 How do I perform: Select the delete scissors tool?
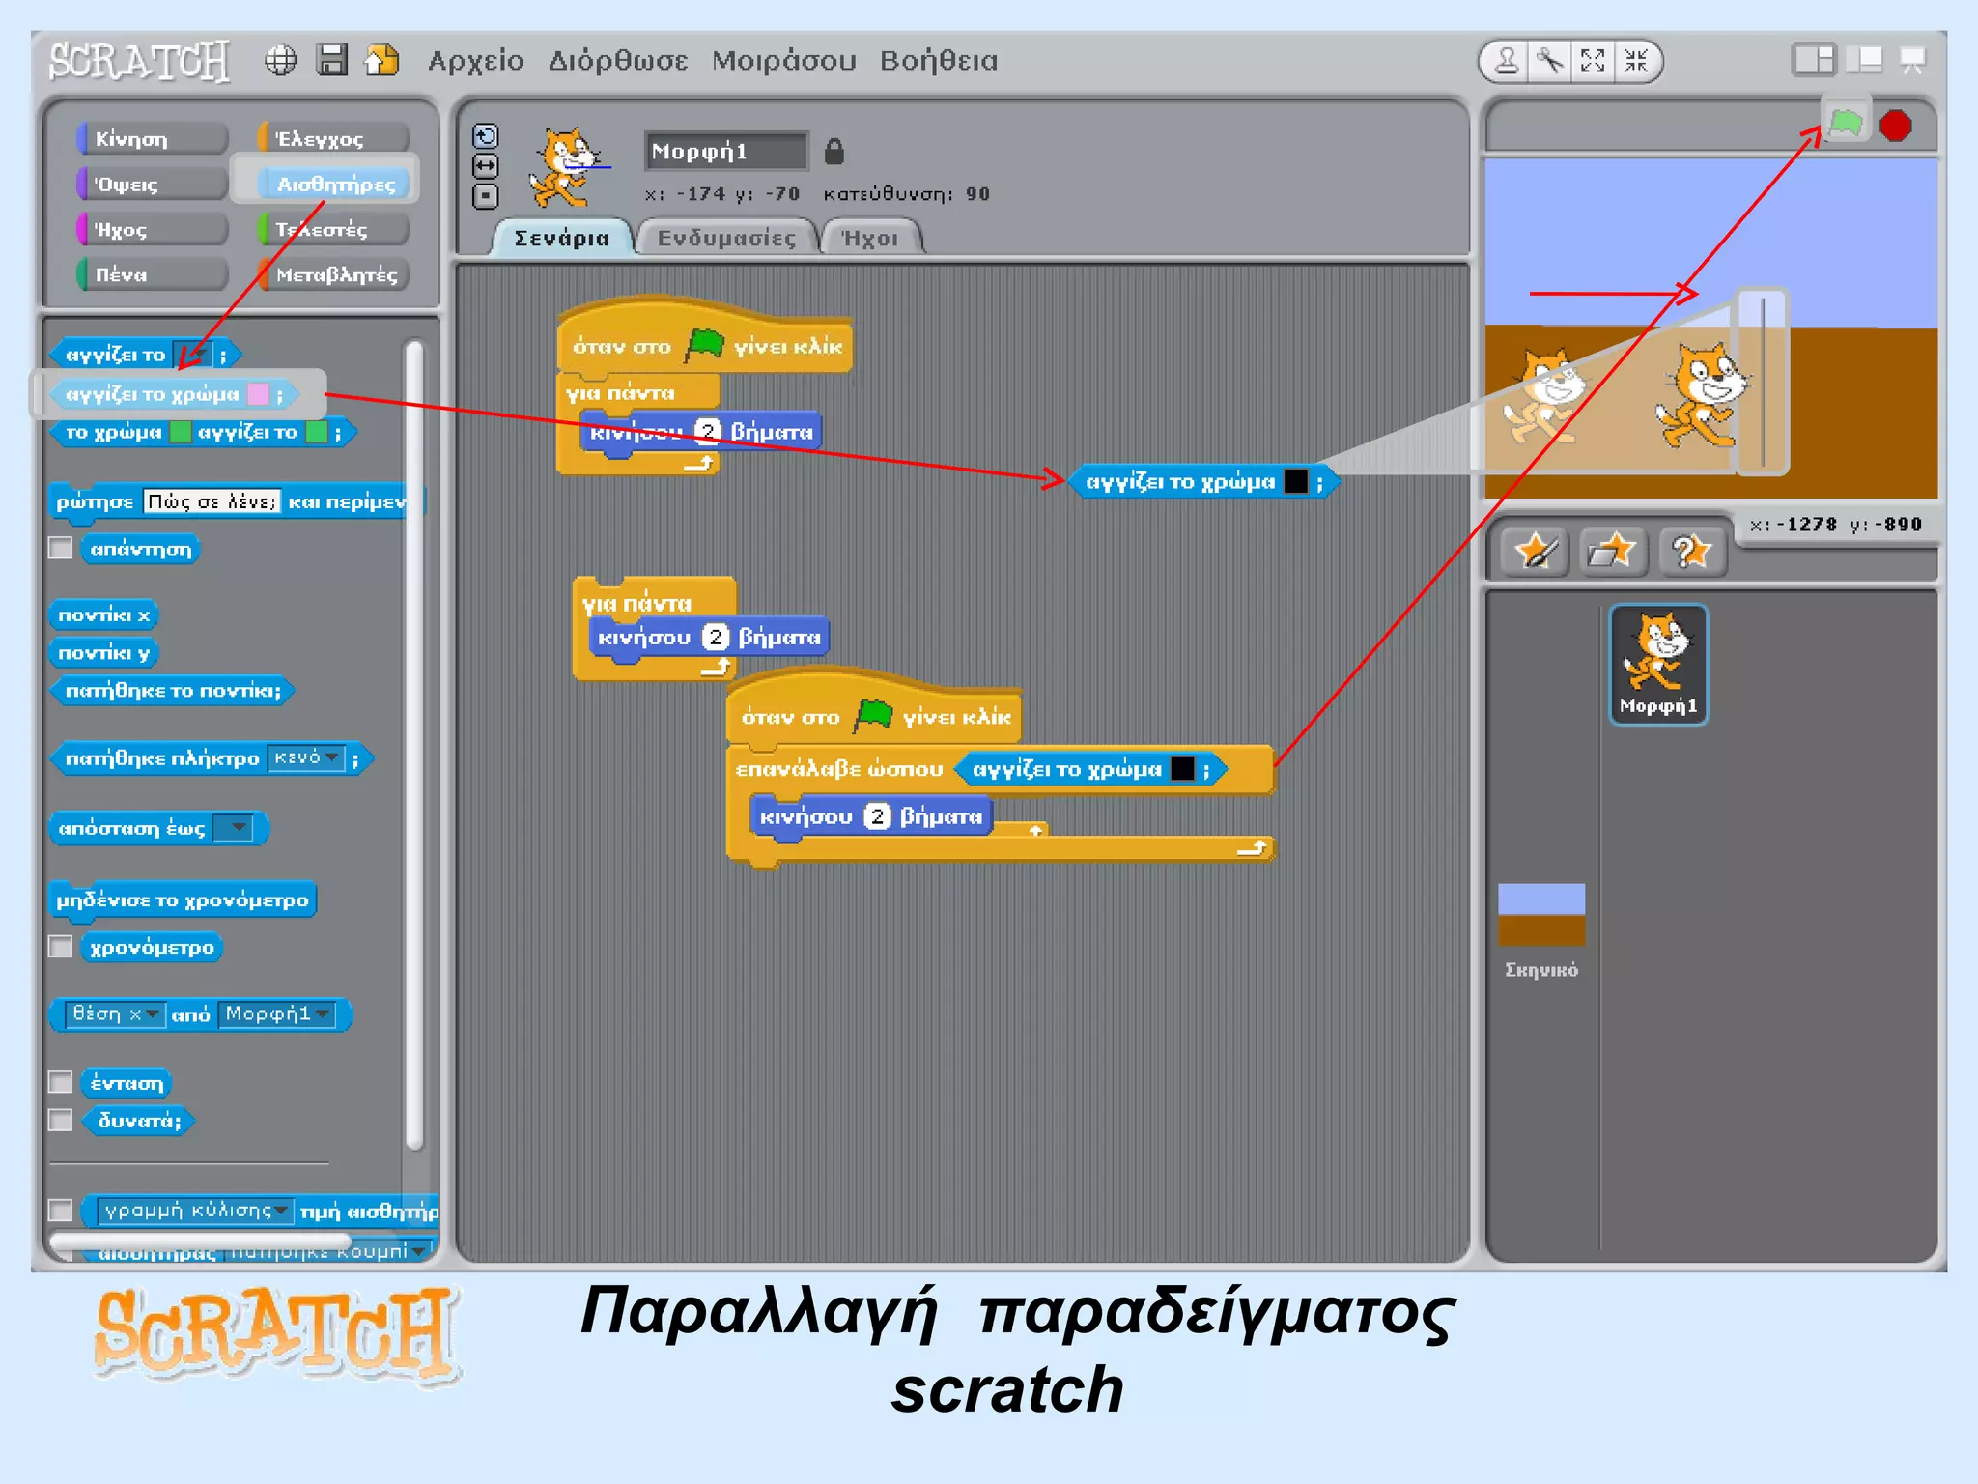coord(1550,62)
